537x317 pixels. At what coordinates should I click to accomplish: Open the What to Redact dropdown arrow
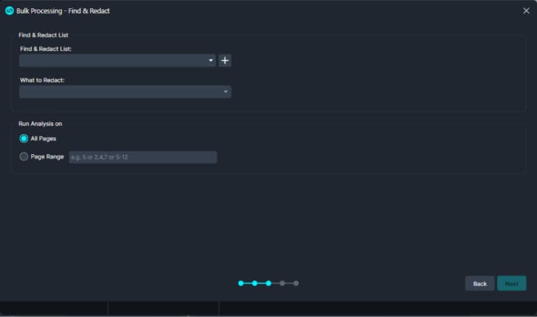coord(226,91)
